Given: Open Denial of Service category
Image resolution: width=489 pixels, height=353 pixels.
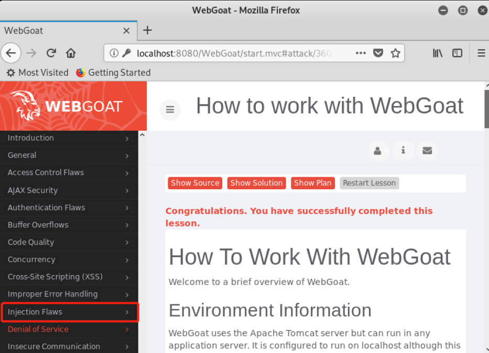Looking at the screenshot, I should coord(69,329).
